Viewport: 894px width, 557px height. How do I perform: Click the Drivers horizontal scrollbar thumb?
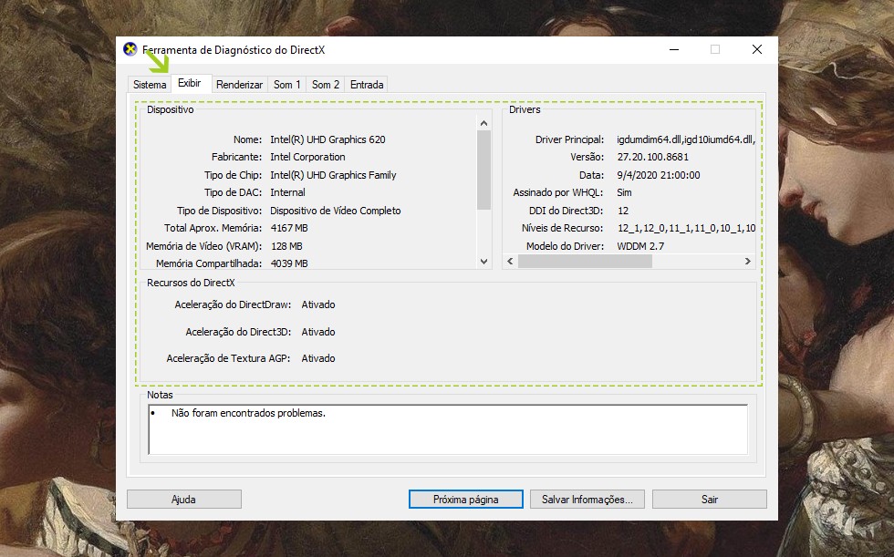pos(585,262)
